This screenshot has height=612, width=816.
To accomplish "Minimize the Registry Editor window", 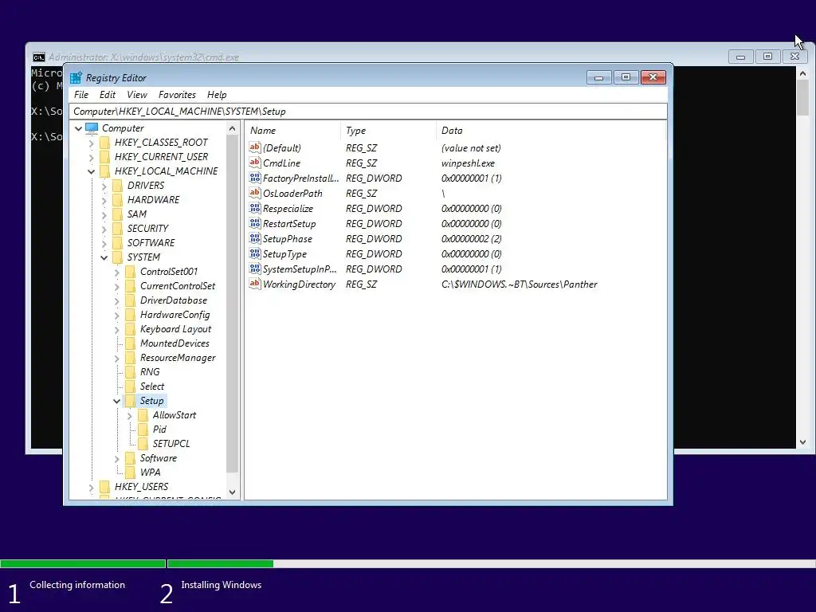I will [598, 77].
